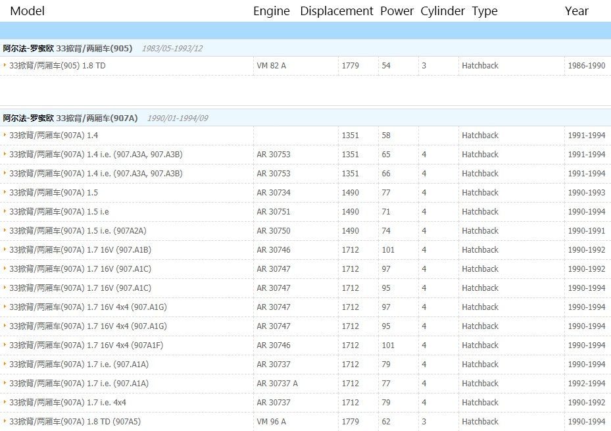Click the arrow bullet beside the 1.7 16V 4x4 (907A1F) row
611x431 pixels.
5,345
